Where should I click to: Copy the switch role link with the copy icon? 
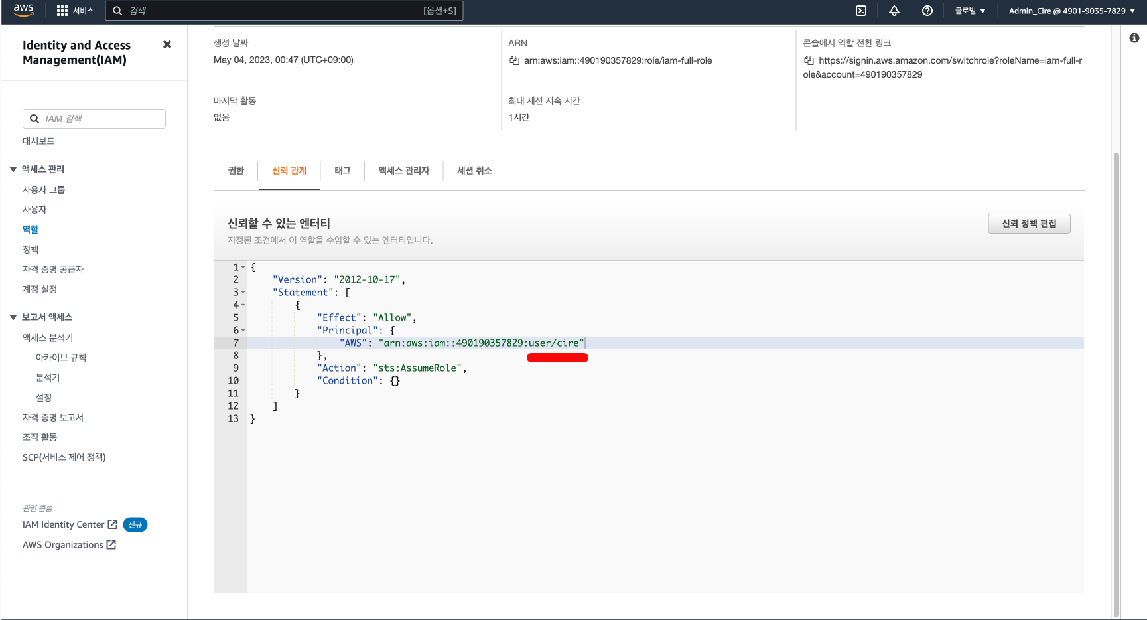(x=809, y=60)
